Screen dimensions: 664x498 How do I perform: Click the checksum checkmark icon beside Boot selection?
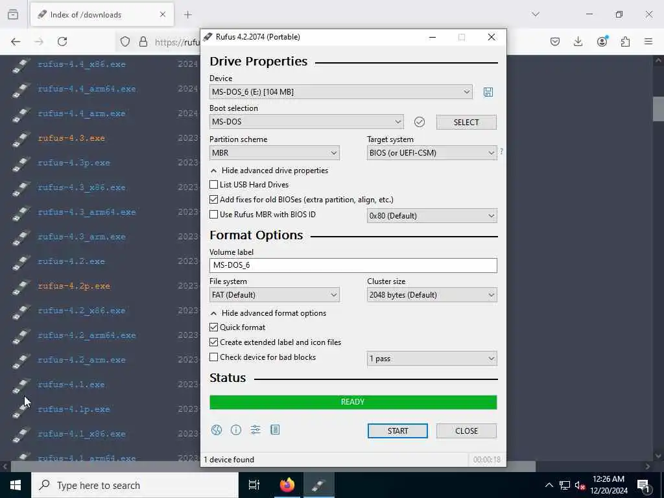point(420,122)
